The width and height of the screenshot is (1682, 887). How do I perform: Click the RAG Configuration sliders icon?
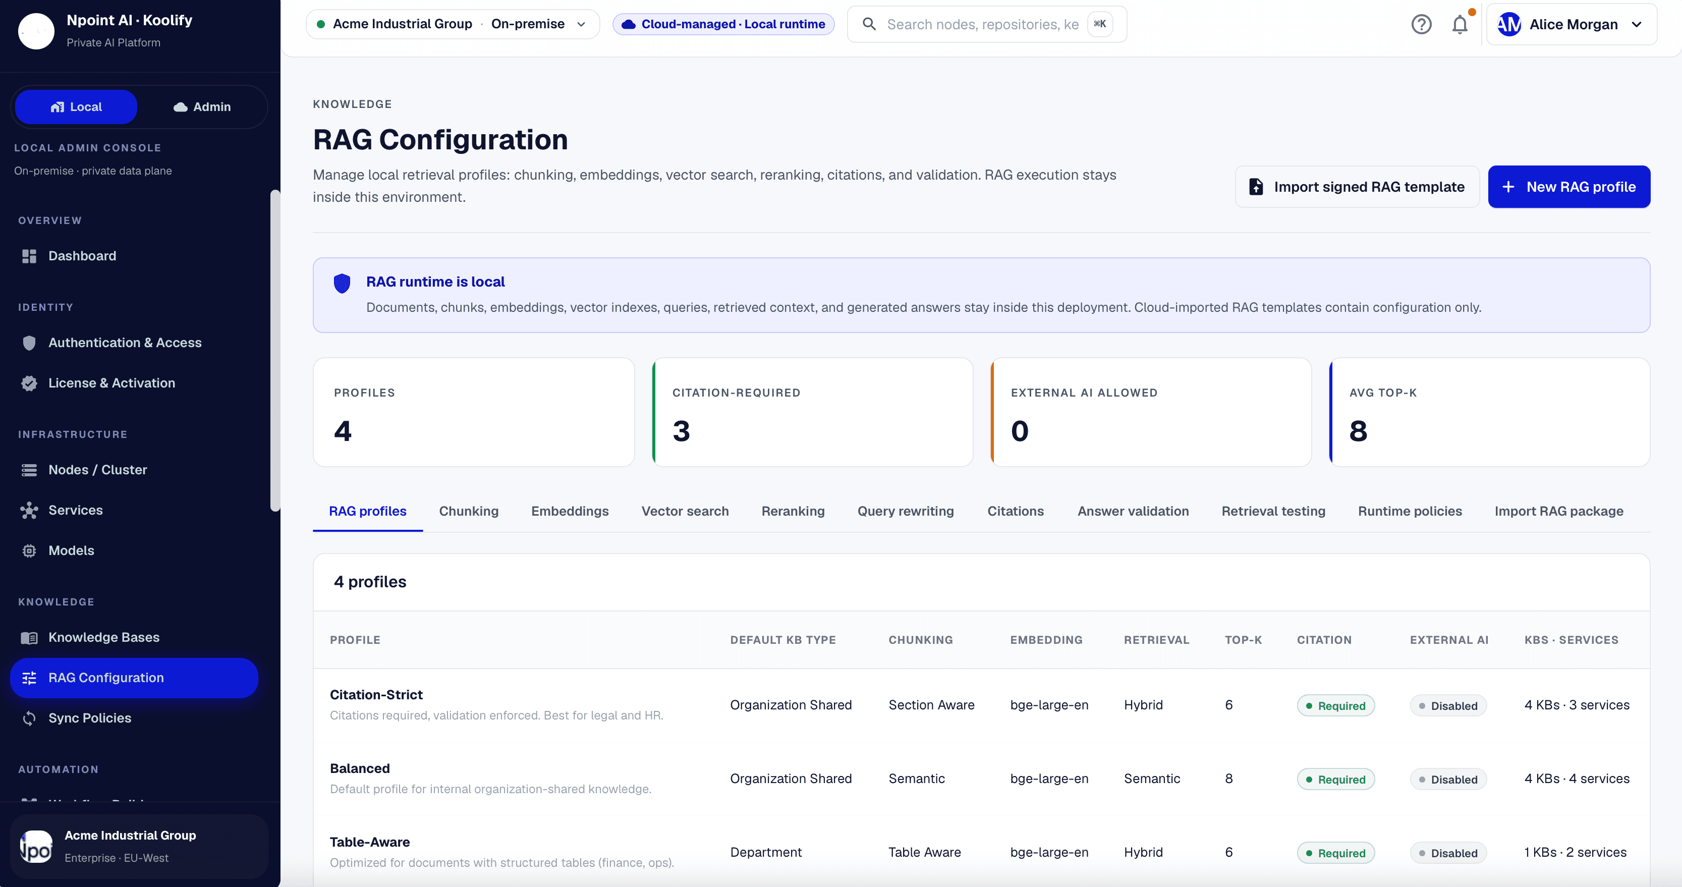[29, 678]
